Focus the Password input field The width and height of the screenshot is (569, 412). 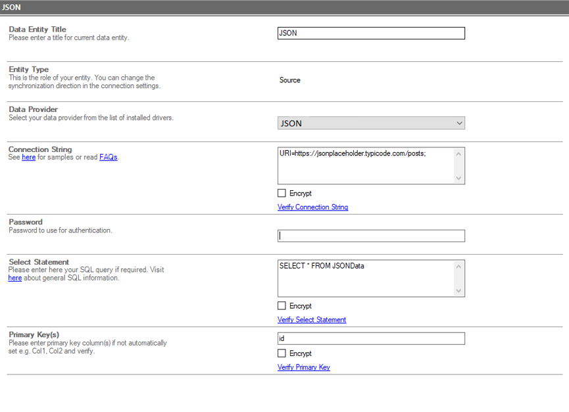pyautogui.click(x=371, y=236)
